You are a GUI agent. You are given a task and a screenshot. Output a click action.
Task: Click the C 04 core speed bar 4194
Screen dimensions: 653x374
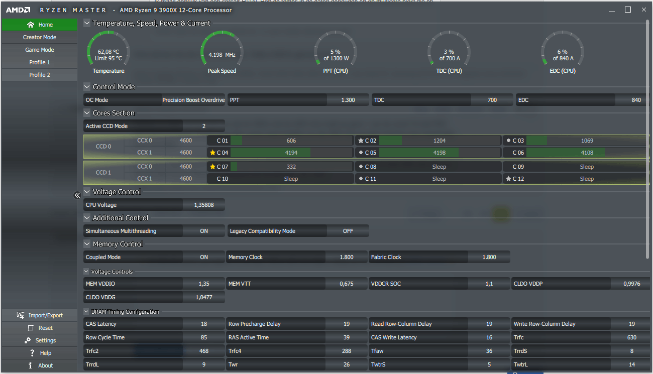pos(291,153)
